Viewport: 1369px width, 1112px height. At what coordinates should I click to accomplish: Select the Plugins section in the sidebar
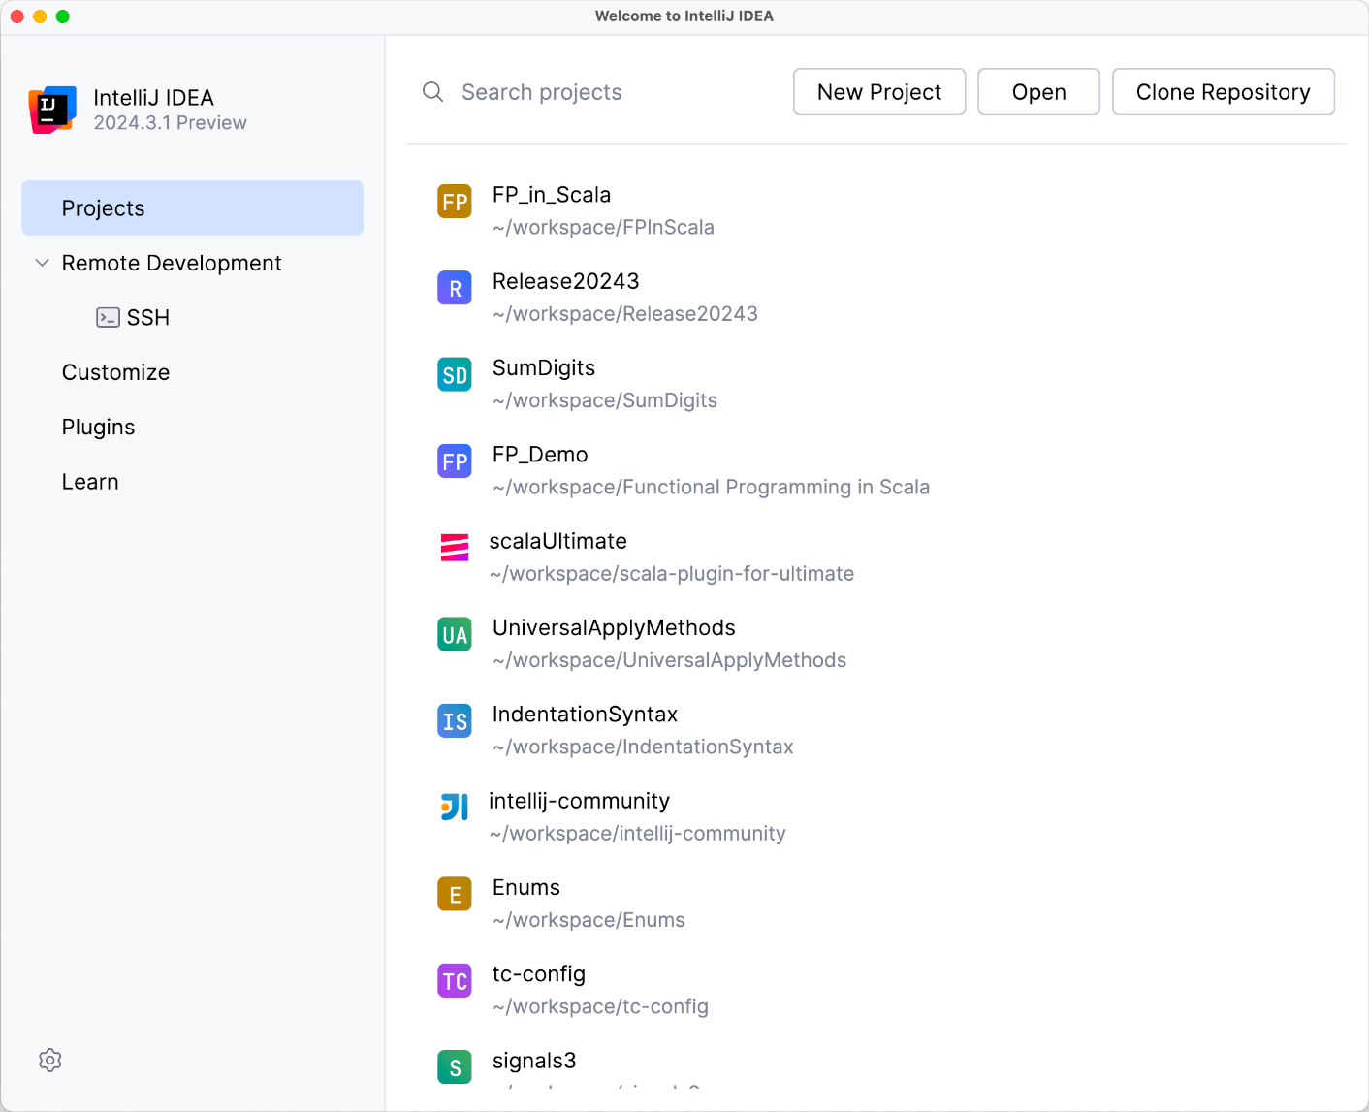[x=98, y=427]
